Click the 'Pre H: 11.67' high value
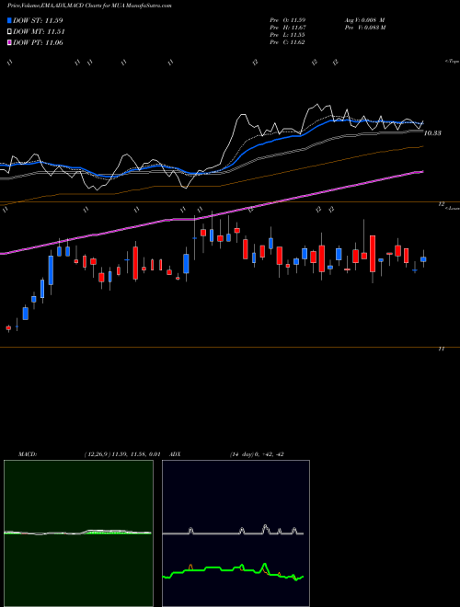This screenshot has width=460, height=607. click(x=288, y=28)
